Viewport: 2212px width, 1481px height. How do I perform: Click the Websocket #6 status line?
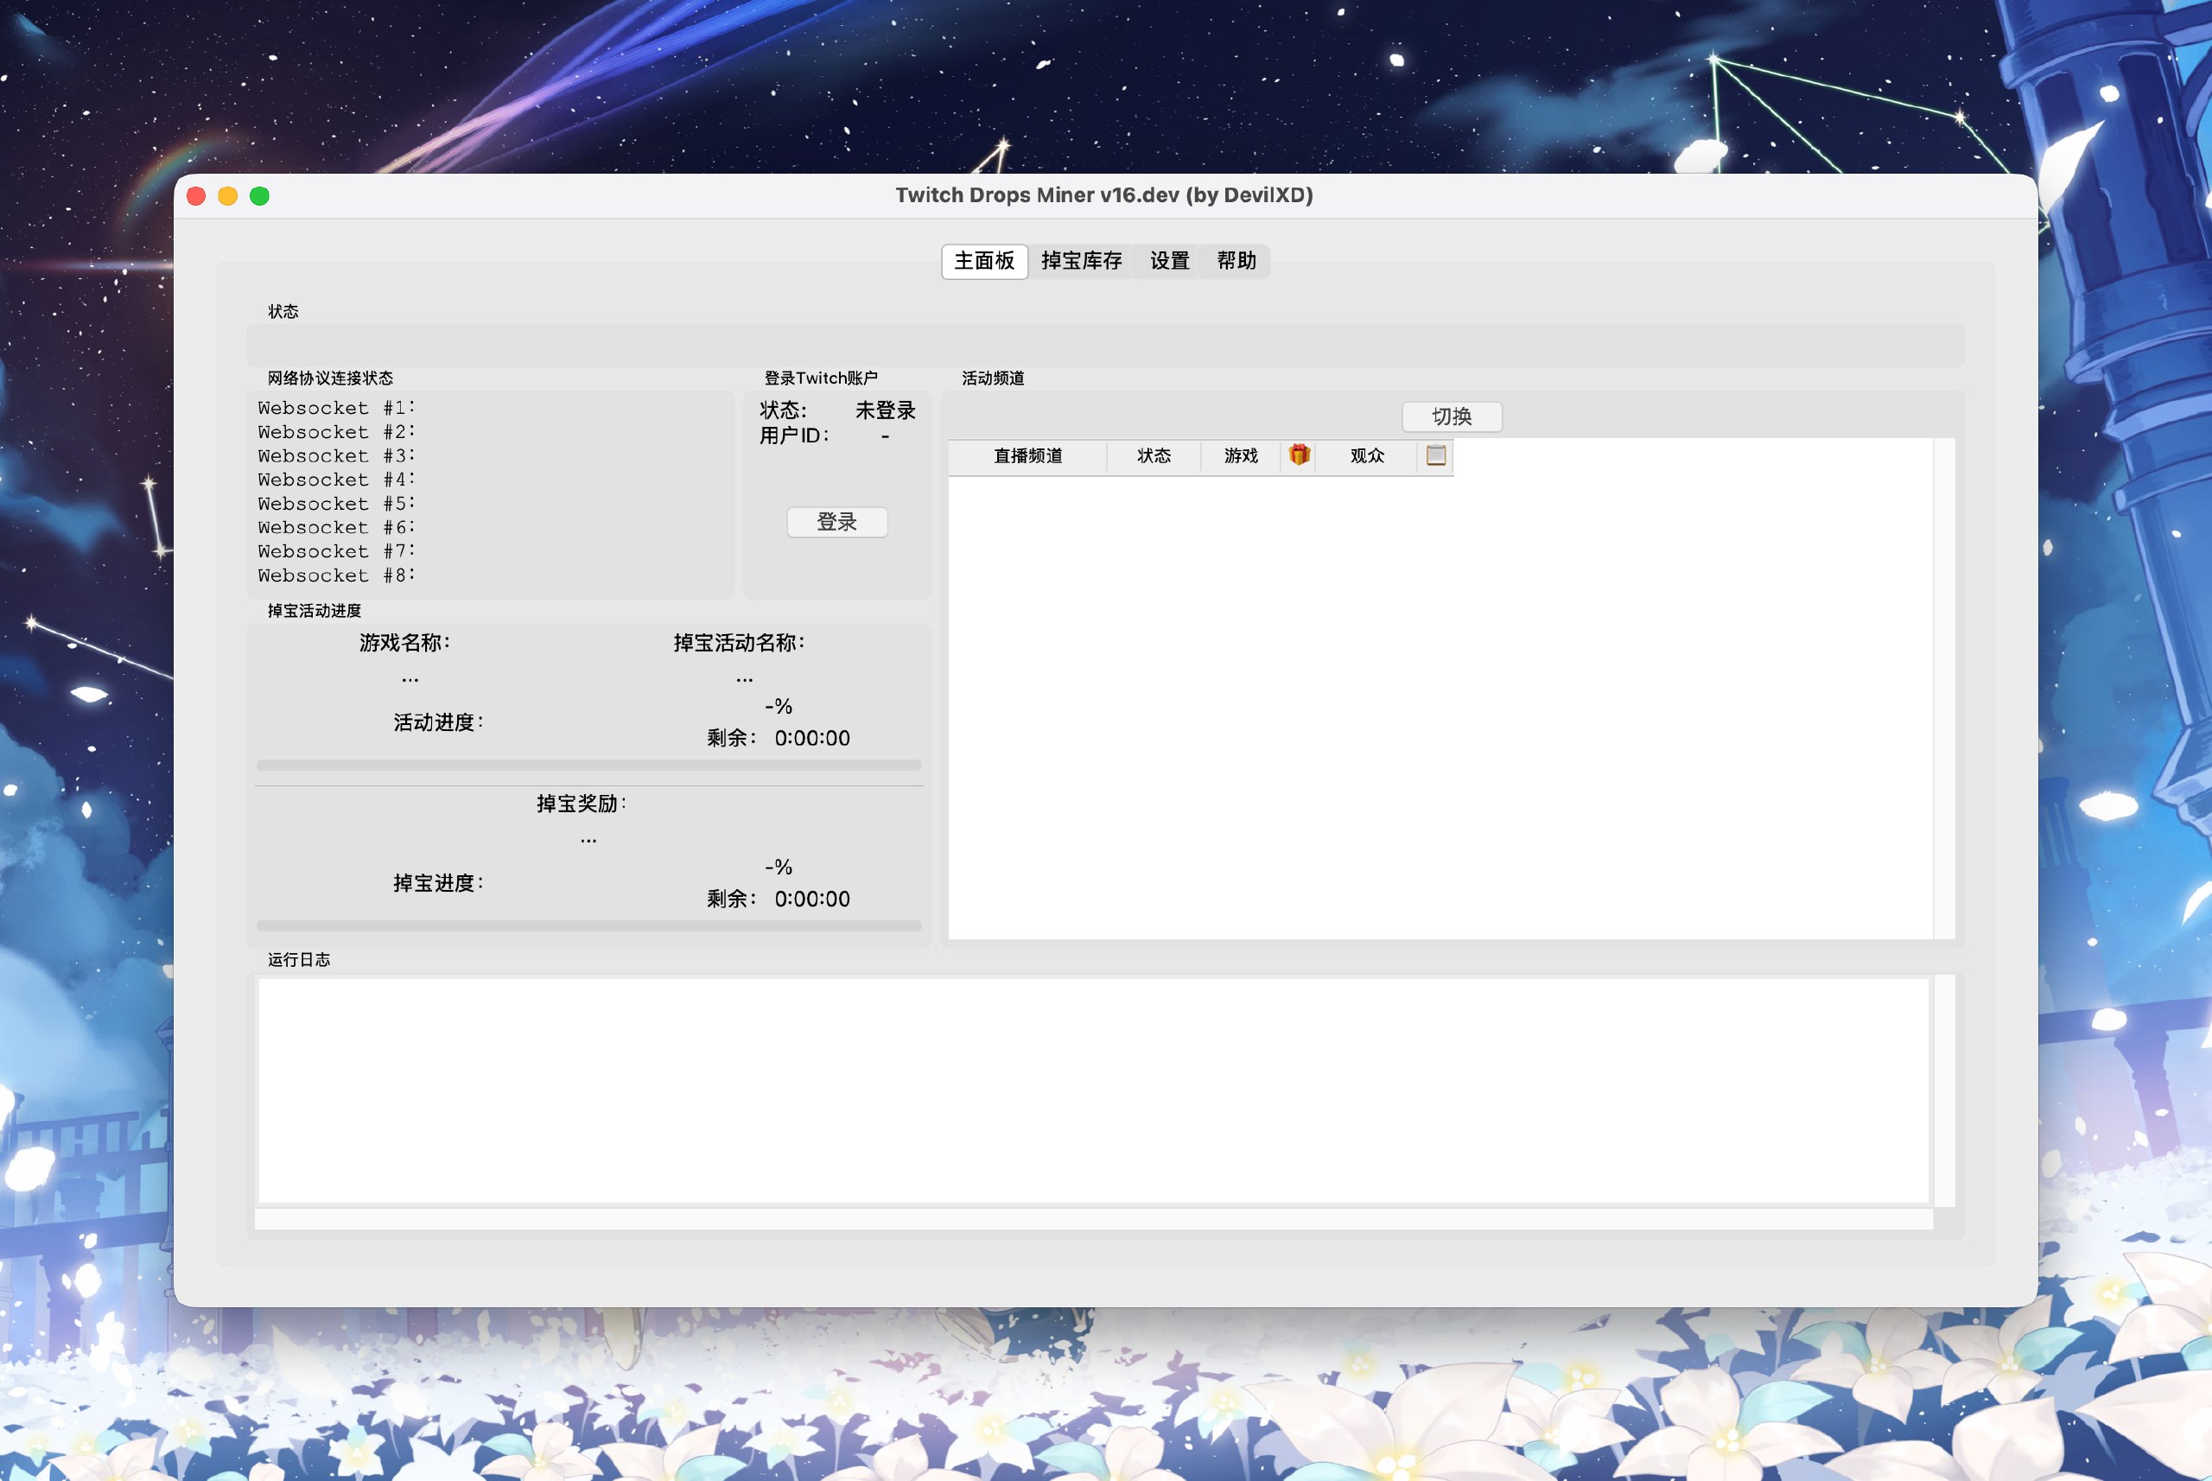click(336, 527)
